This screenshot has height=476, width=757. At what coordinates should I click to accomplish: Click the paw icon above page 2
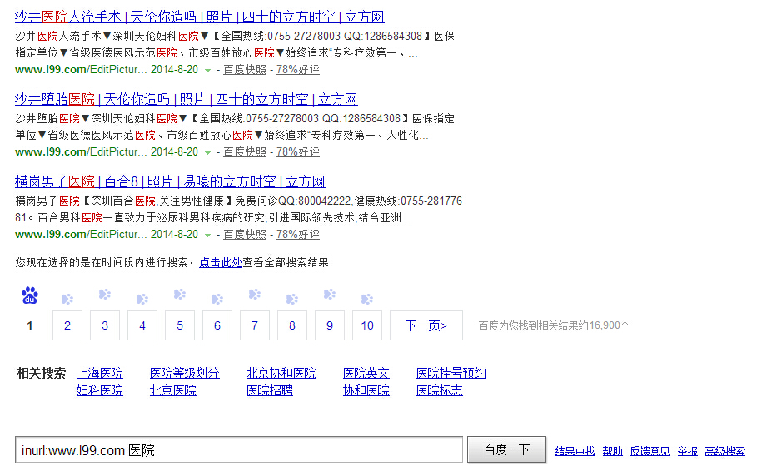67,298
